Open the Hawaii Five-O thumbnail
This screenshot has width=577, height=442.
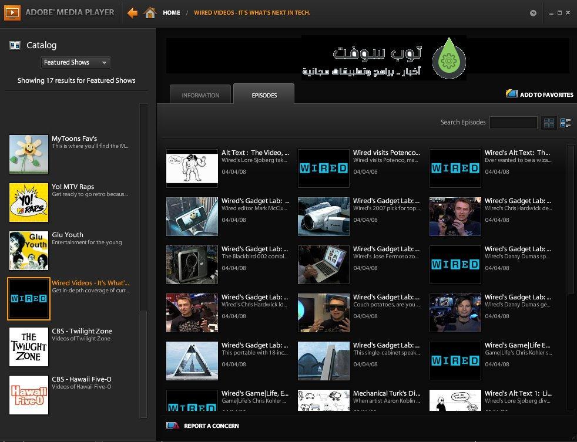[x=29, y=395]
